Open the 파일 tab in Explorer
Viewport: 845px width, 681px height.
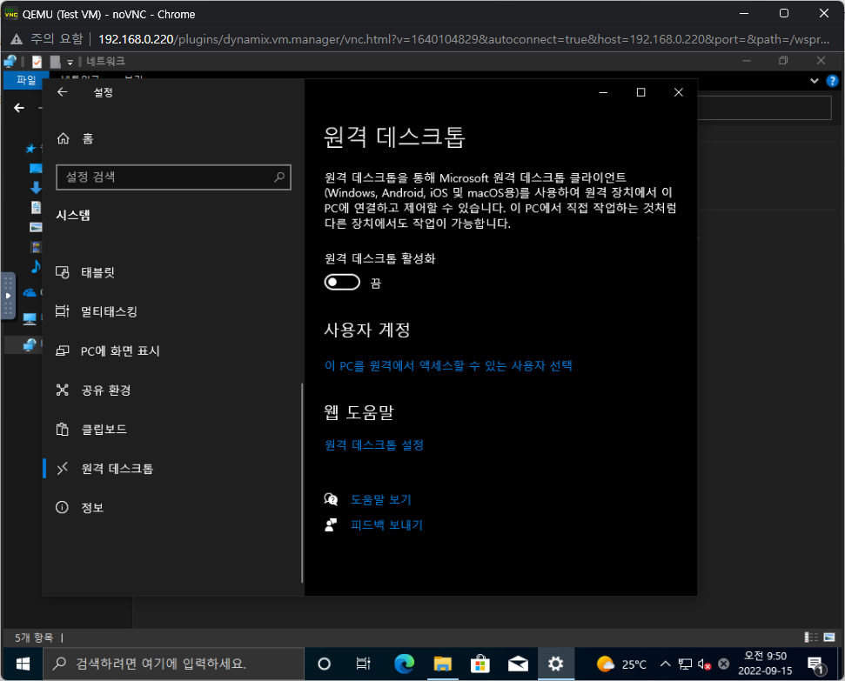[x=26, y=80]
